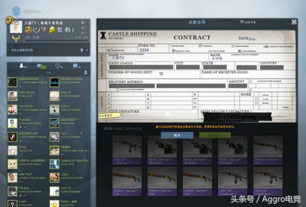Image resolution: width=306 pixels, height=207 pixels.
Task: Click the trophy icon in profile card
Action: point(82,50)
